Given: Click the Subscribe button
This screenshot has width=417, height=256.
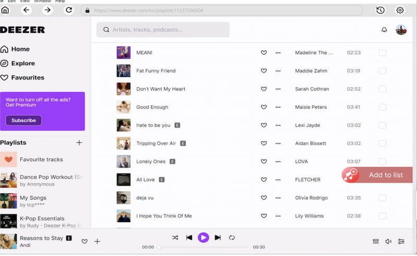Looking at the screenshot, I should [x=23, y=120].
